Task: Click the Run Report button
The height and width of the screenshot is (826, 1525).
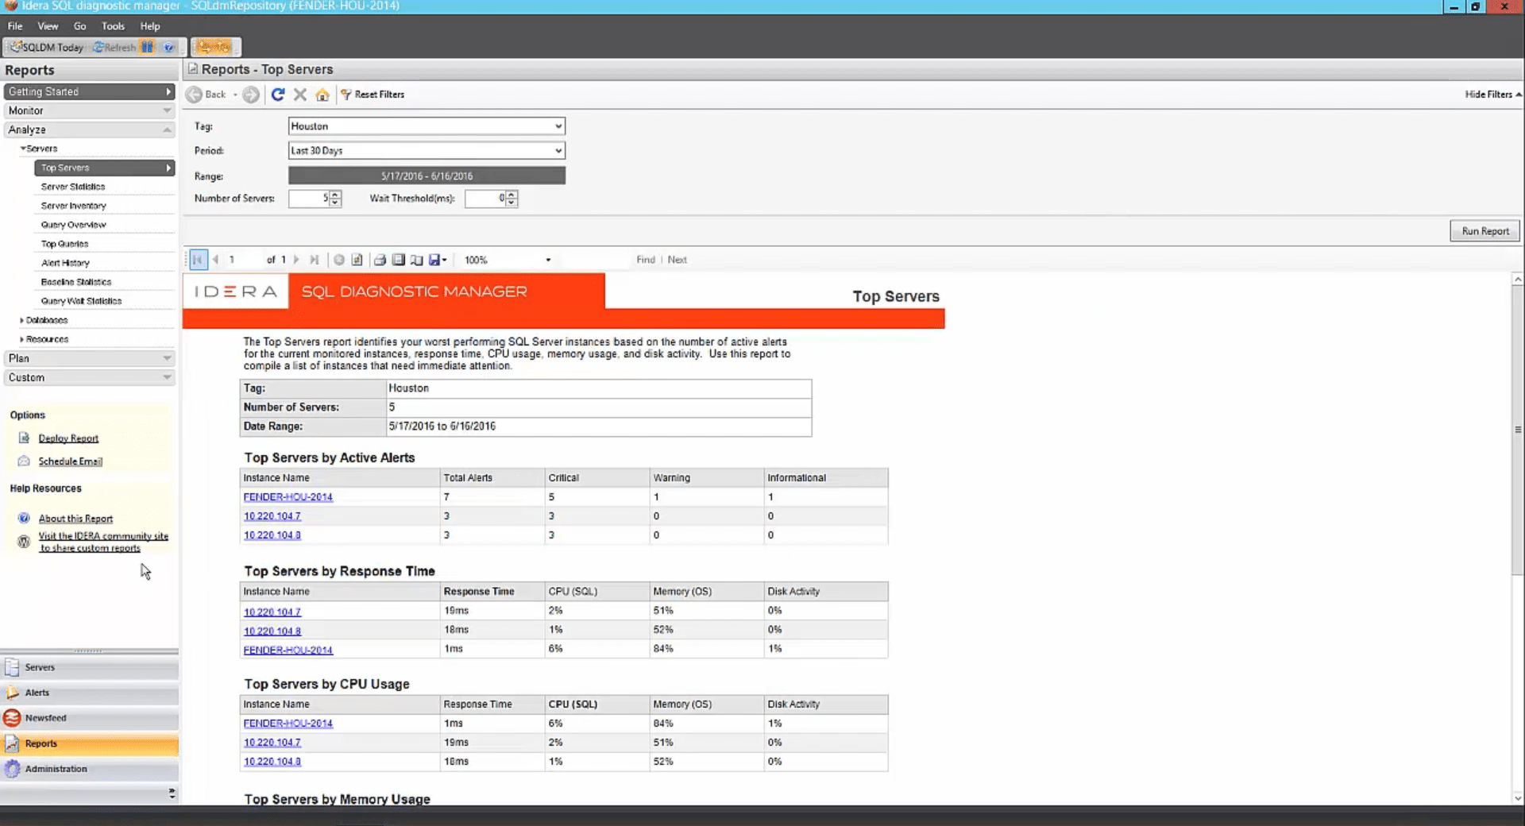Action: [1484, 230]
